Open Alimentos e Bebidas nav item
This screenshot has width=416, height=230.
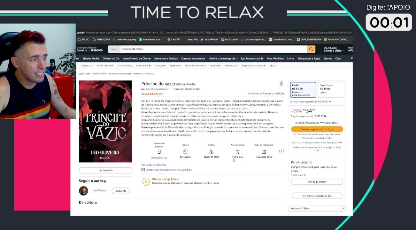click(166, 58)
